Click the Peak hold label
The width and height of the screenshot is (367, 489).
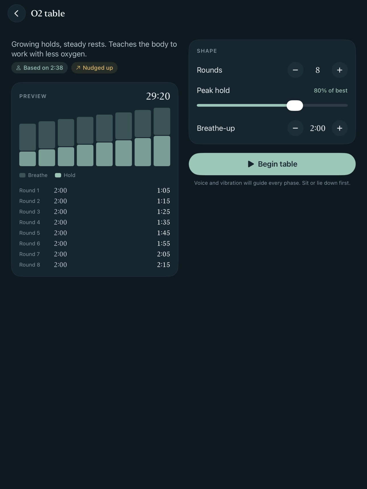pos(213,90)
